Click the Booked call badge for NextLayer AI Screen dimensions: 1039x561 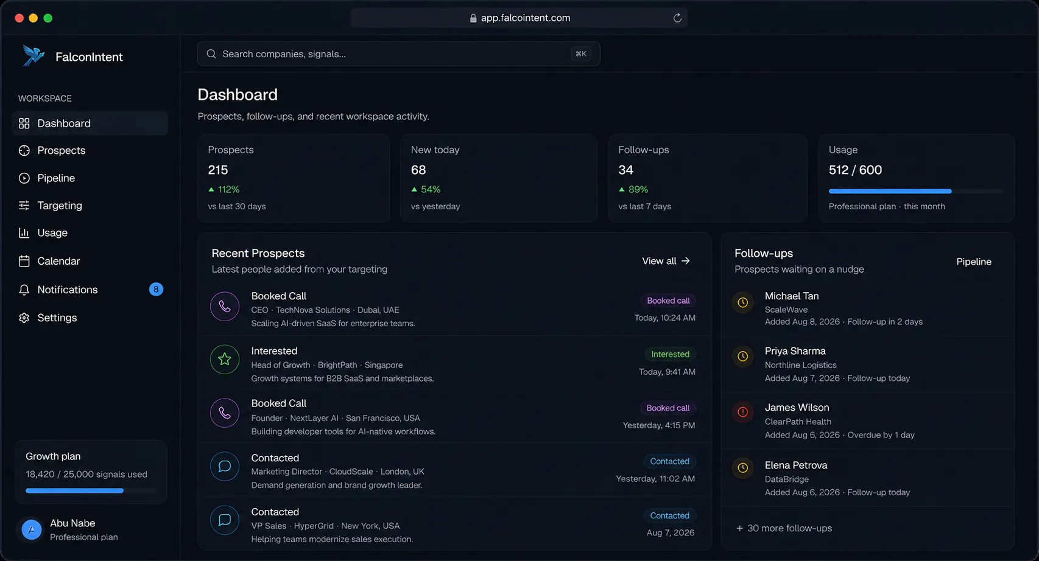[x=668, y=408]
